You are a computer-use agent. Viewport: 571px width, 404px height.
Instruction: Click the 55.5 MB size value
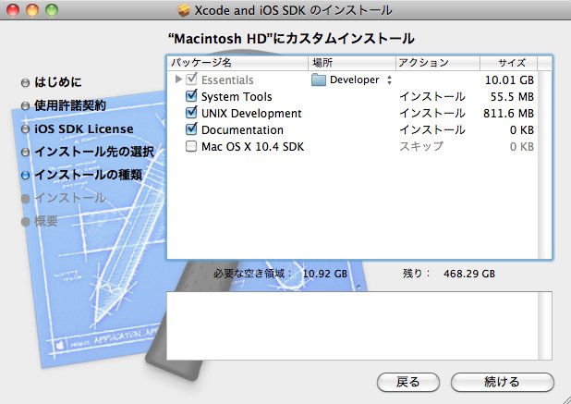[x=512, y=96]
